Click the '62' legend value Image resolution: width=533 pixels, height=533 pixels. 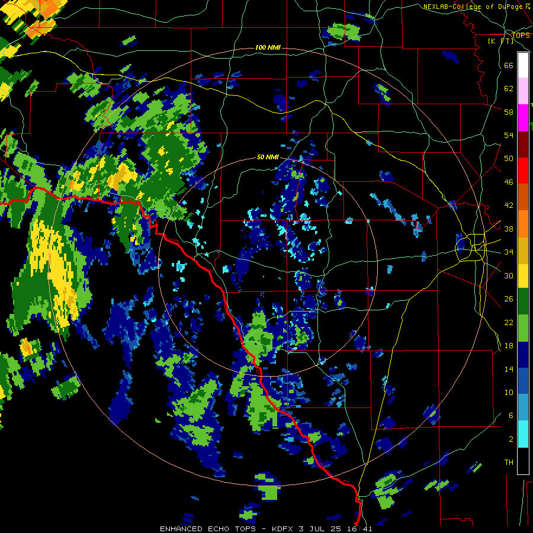click(509, 89)
